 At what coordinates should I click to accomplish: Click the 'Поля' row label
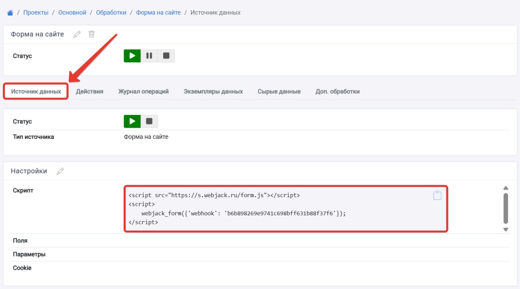20,240
